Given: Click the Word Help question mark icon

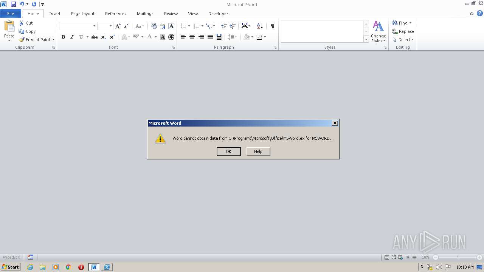Looking at the screenshot, I should click(x=479, y=14).
